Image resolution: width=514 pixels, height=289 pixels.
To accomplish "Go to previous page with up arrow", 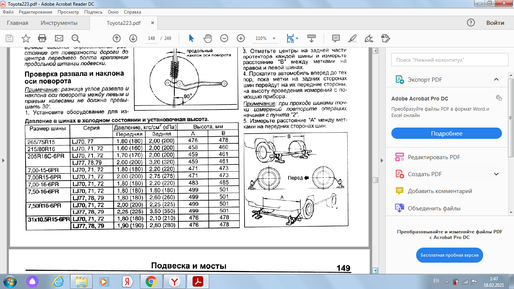I will click(x=117, y=38).
